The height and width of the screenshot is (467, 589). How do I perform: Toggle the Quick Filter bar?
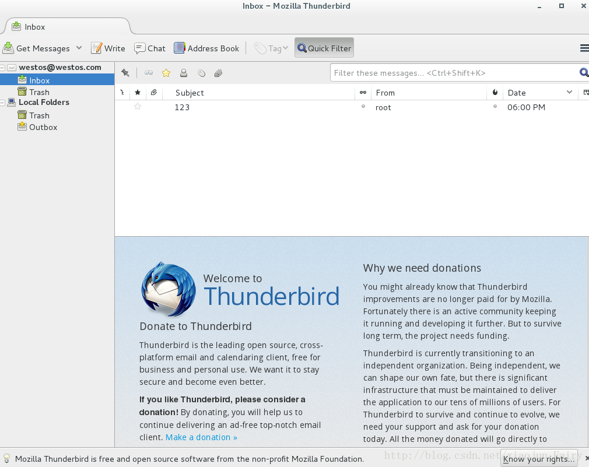324,48
